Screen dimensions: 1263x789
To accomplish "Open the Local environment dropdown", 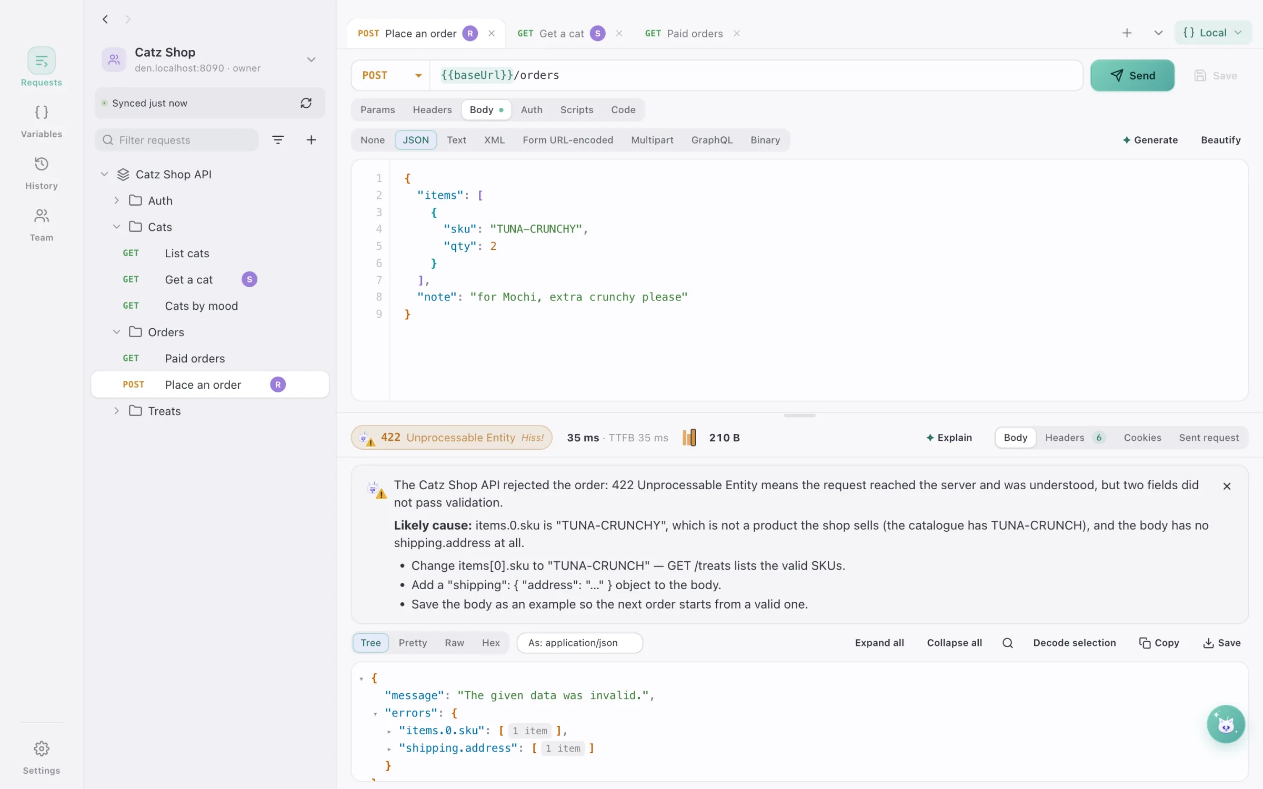I will click(1212, 33).
